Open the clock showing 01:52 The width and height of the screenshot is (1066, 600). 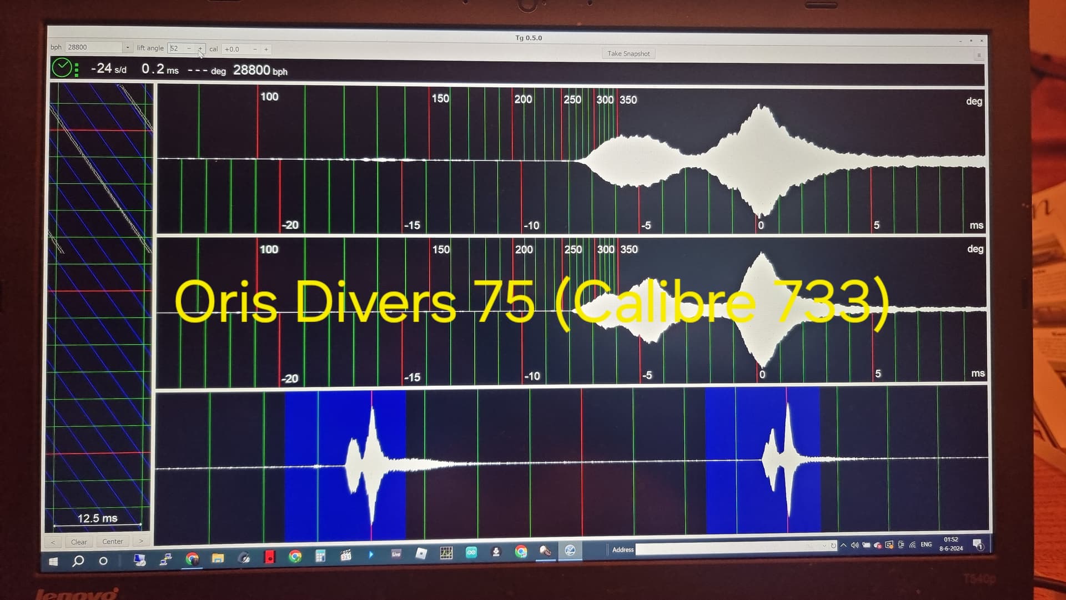tap(951, 544)
